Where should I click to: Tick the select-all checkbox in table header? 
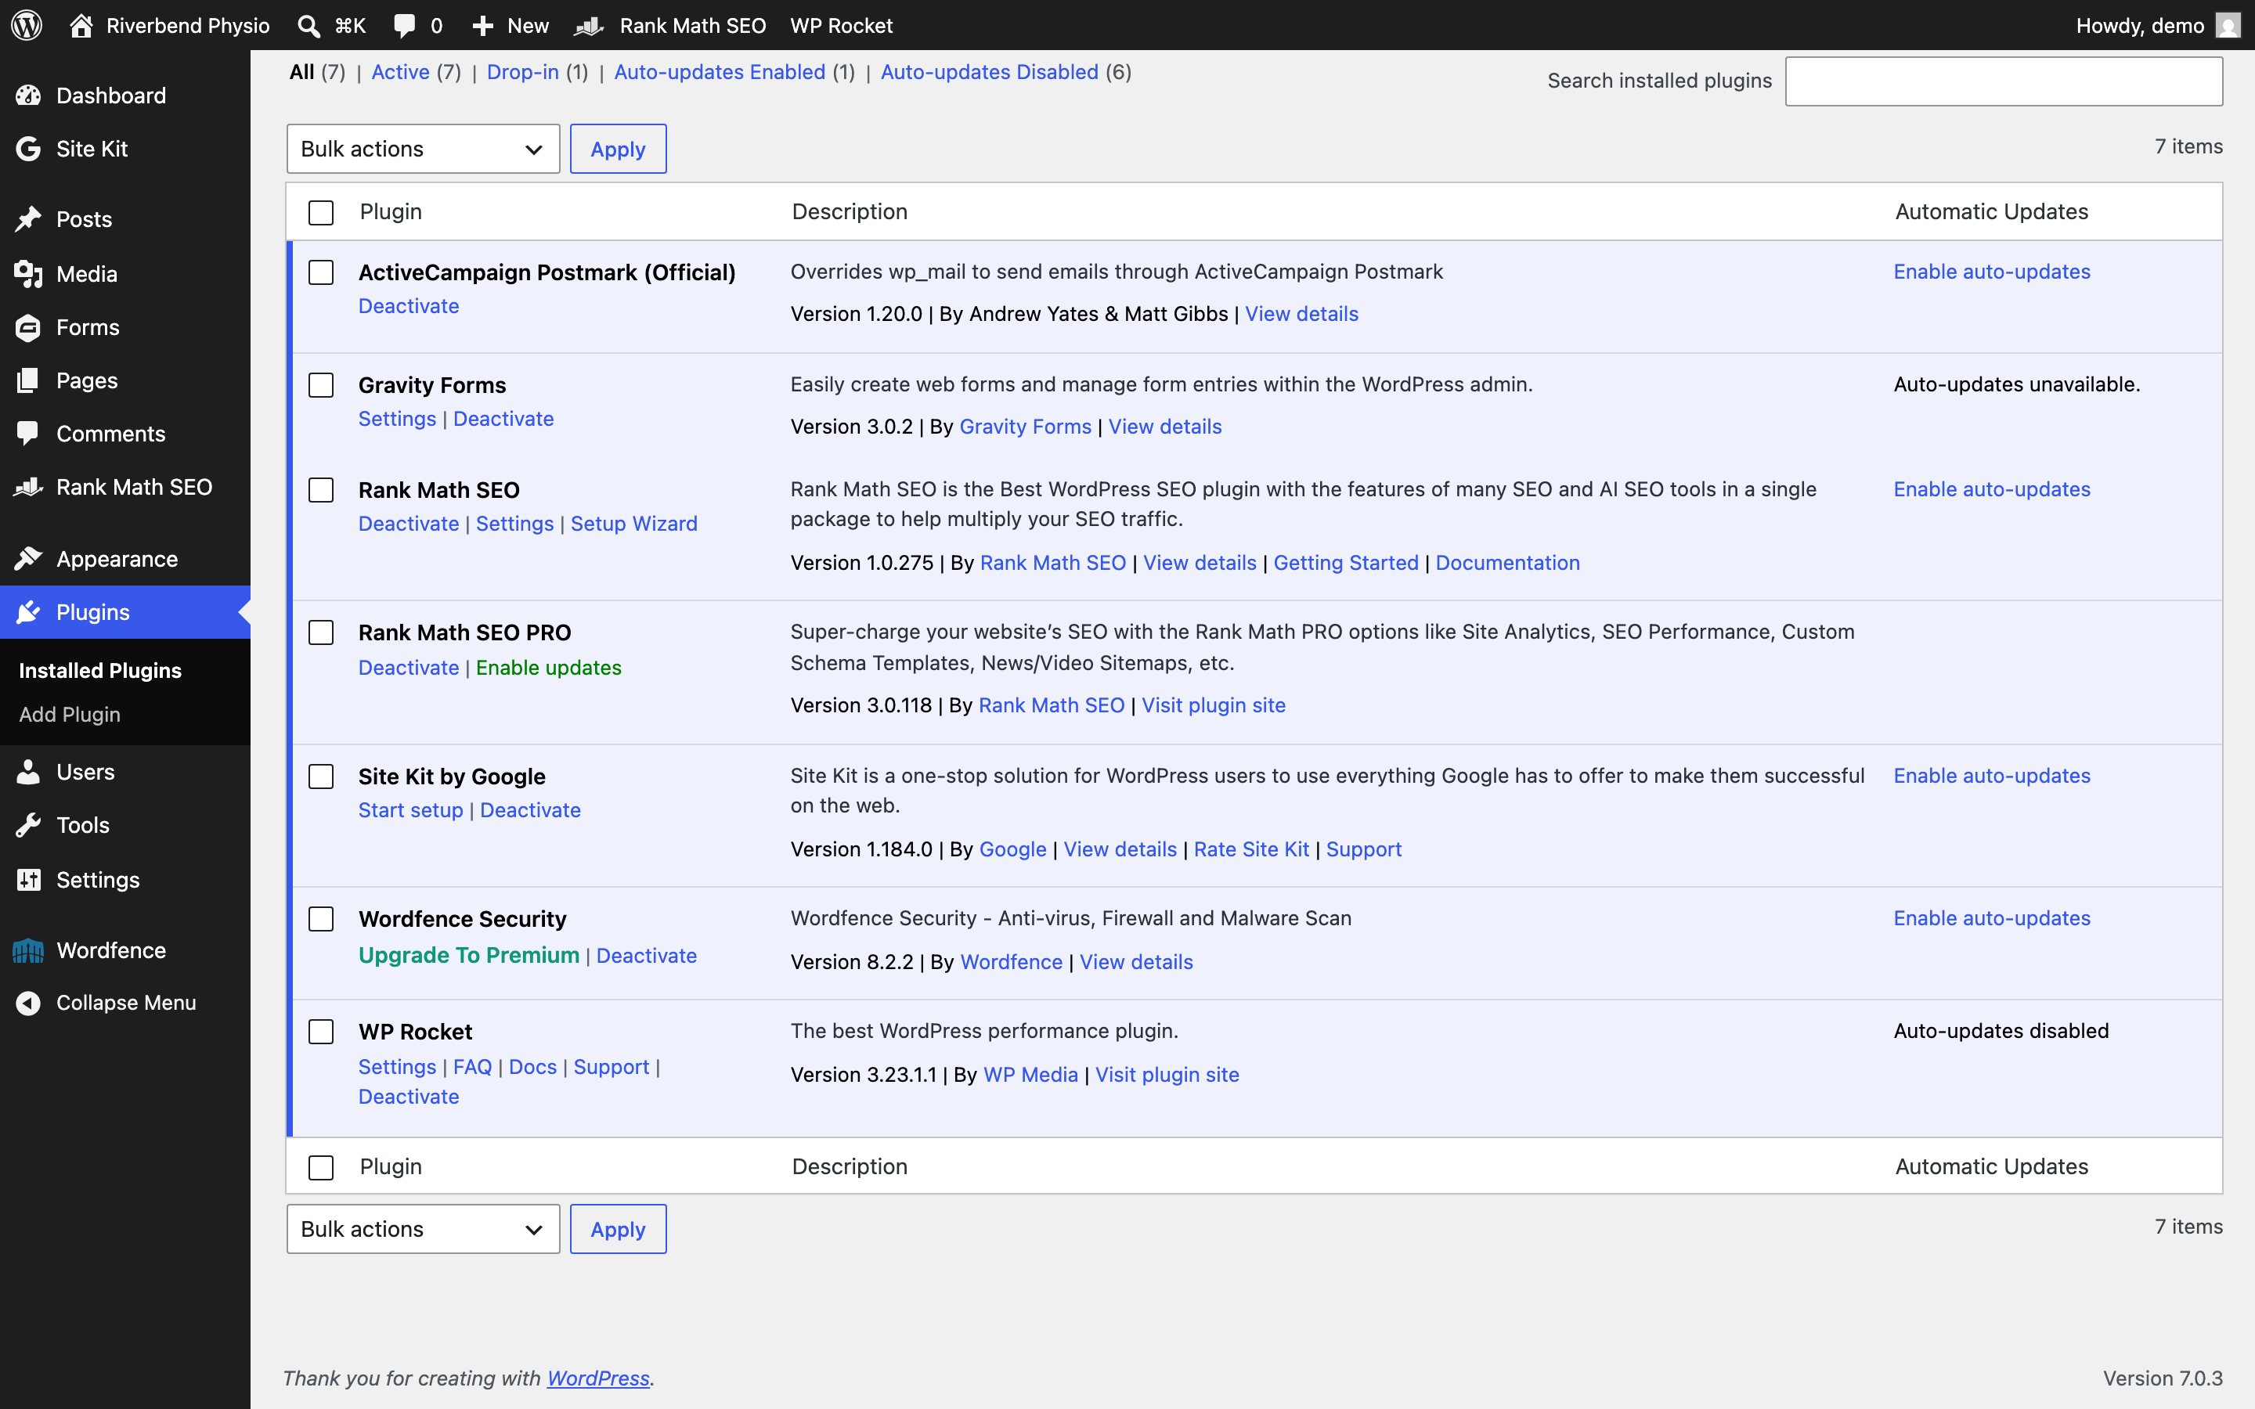click(322, 212)
